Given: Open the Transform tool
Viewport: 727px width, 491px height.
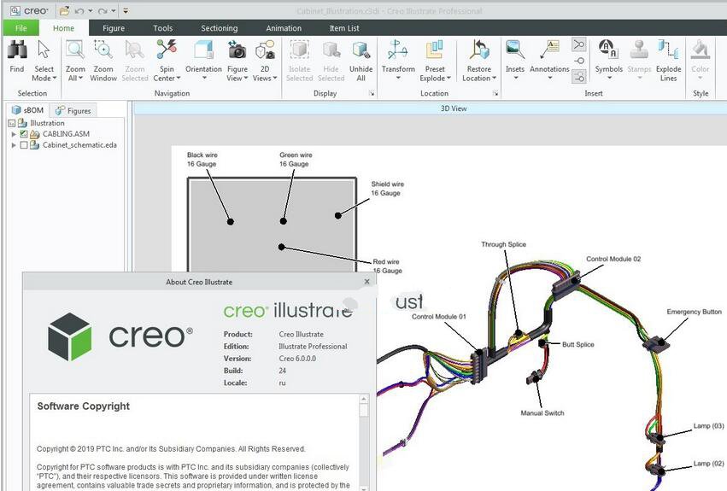Looking at the screenshot, I should (398, 52).
